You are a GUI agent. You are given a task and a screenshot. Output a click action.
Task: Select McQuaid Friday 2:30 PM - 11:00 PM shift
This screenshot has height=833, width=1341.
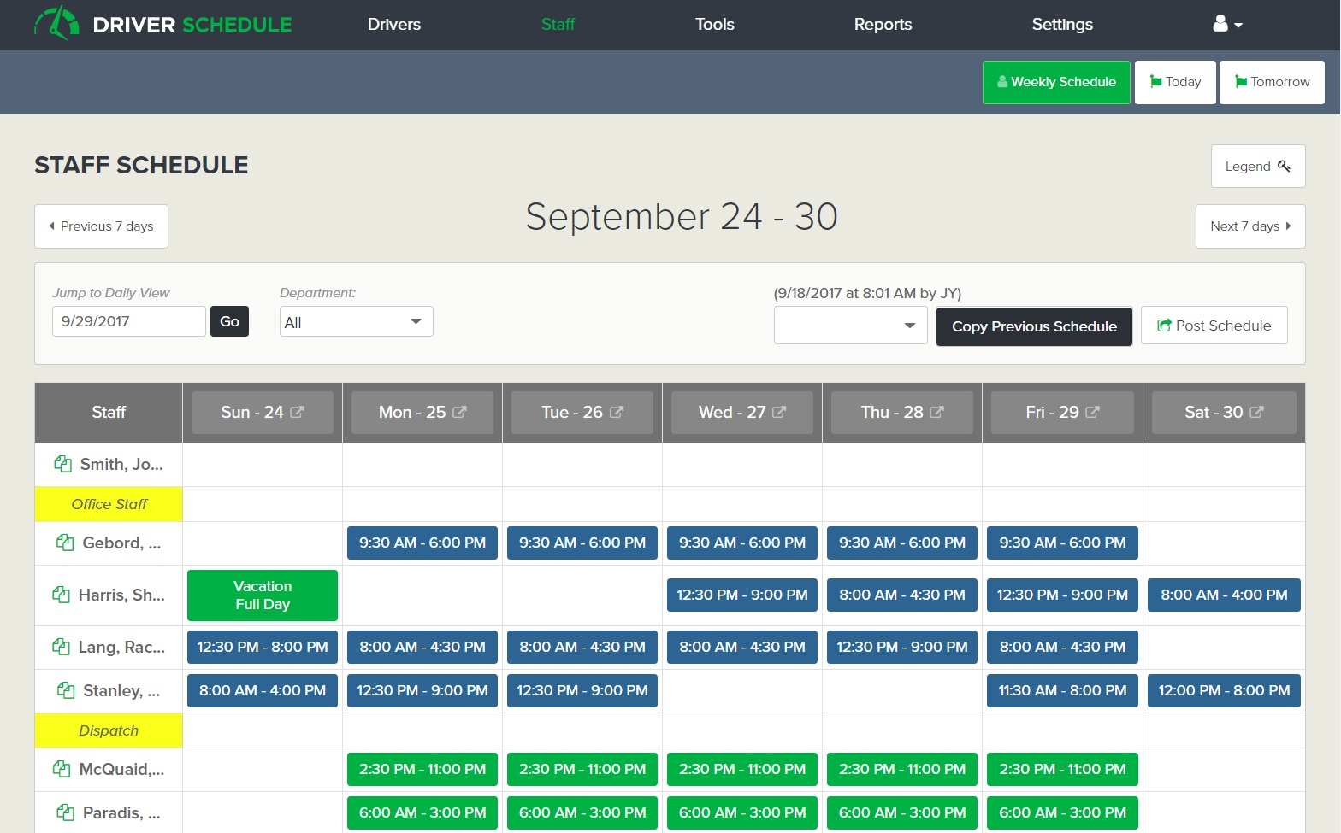[x=1062, y=769]
